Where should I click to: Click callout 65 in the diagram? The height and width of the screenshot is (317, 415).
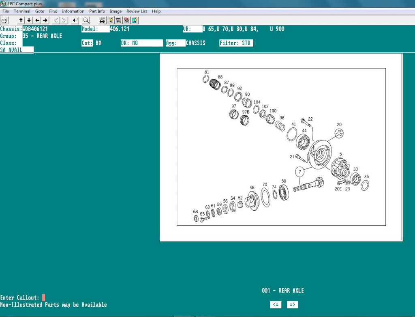[x=202, y=214]
